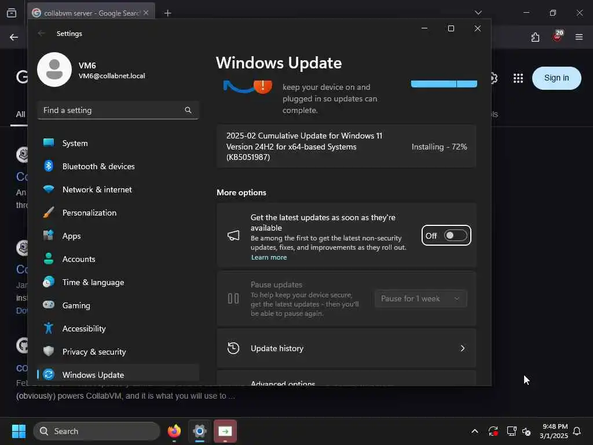The height and width of the screenshot is (445, 593).
Task: Click the browser extension badge showing 20
Action: point(558,35)
